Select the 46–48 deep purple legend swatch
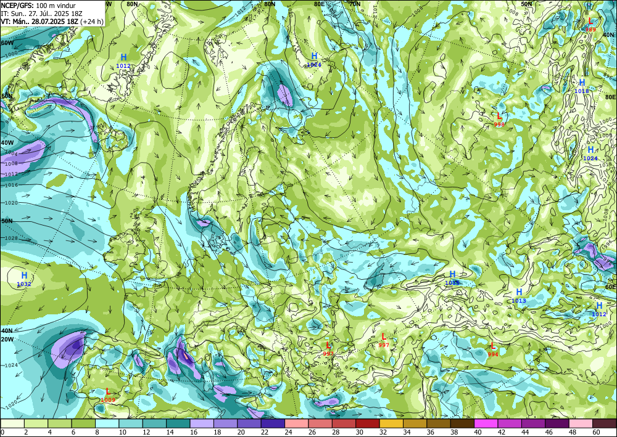617x437 pixels. point(557,423)
